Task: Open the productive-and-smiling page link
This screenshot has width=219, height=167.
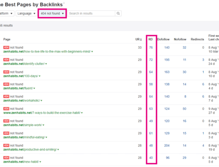Action: pos(30,149)
